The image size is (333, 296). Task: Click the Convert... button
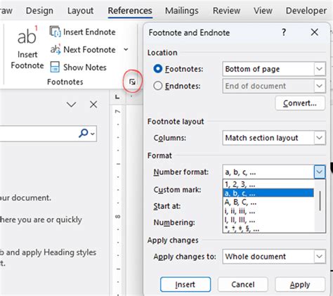pyautogui.click(x=300, y=103)
